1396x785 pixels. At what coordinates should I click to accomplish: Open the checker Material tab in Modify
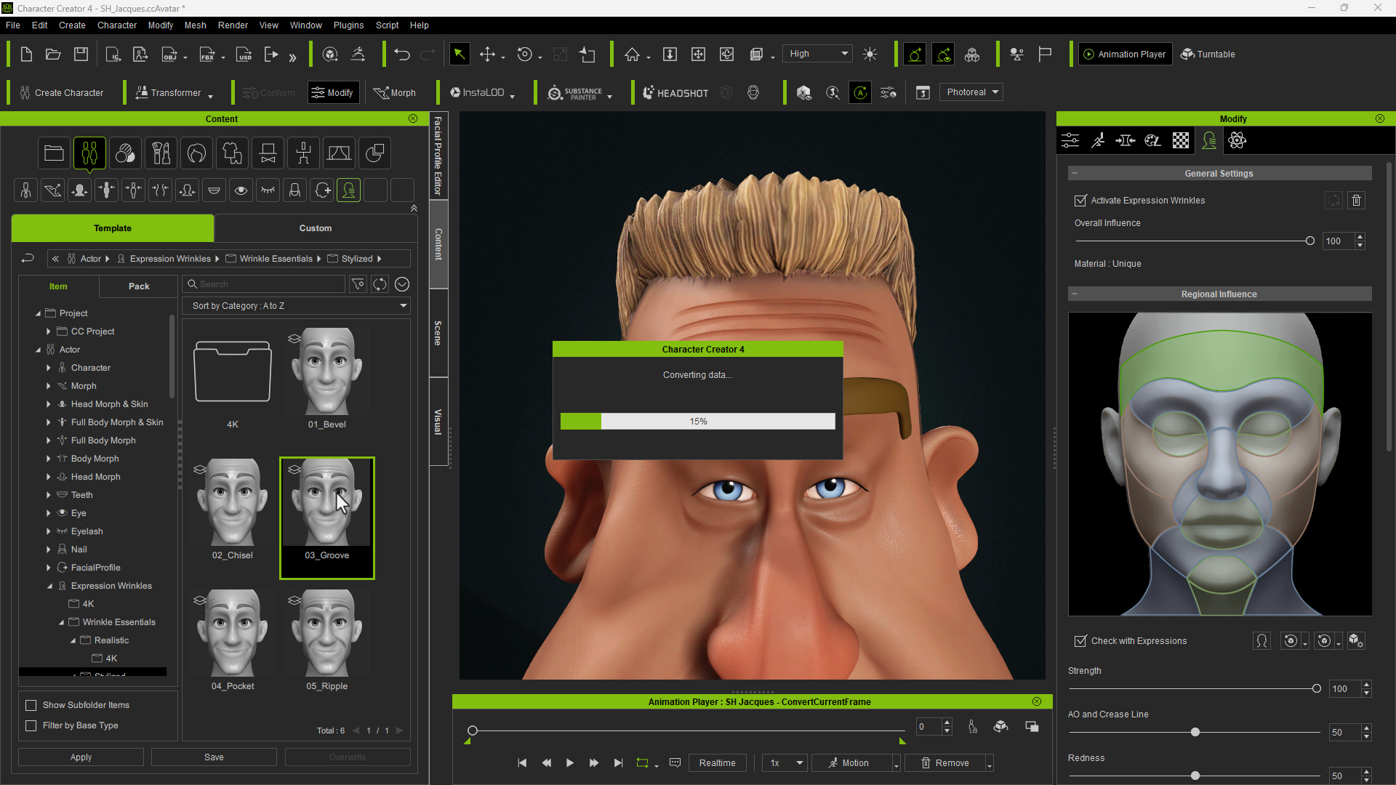1181,140
